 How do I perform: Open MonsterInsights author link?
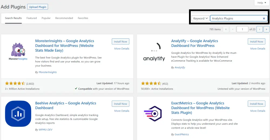(48, 72)
